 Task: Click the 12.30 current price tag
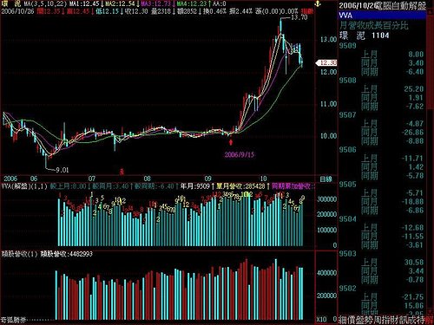click(326, 62)
